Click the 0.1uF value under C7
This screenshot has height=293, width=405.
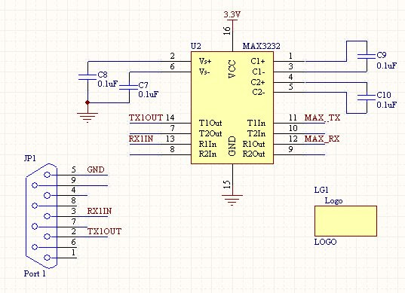149,94
